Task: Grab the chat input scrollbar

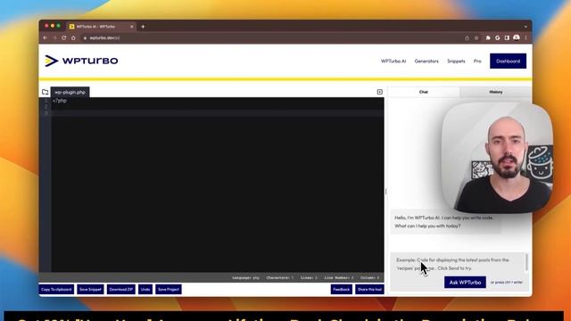Action: [526, 263]
